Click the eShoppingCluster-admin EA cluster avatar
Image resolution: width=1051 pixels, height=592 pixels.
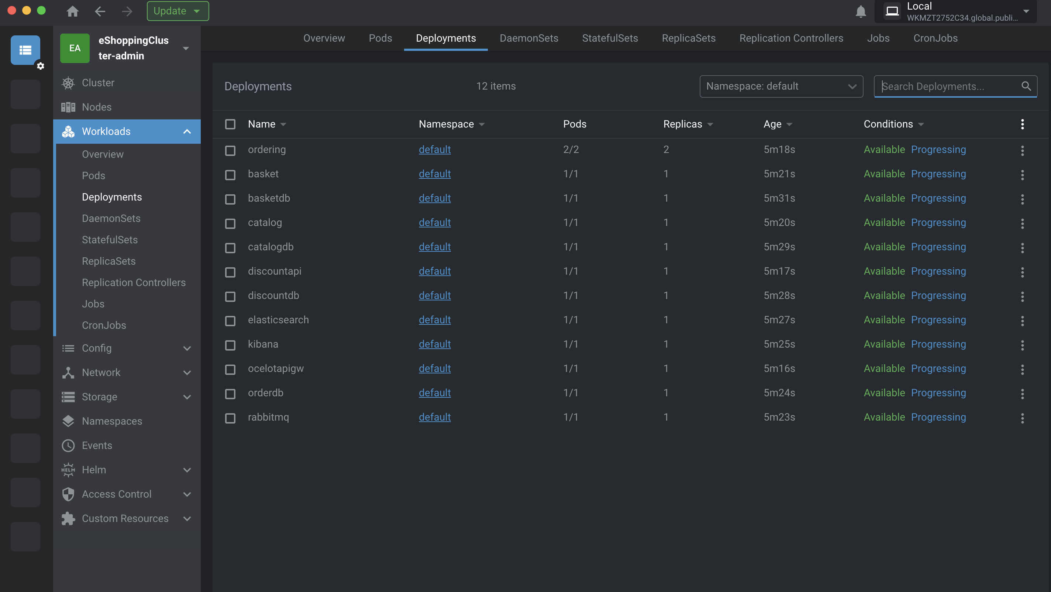pos(75,48)
